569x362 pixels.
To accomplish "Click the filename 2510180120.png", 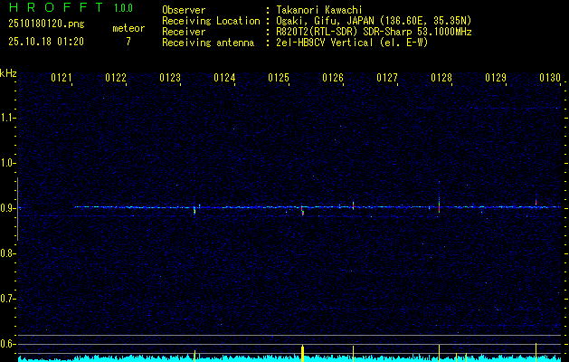I will [46, 24].
